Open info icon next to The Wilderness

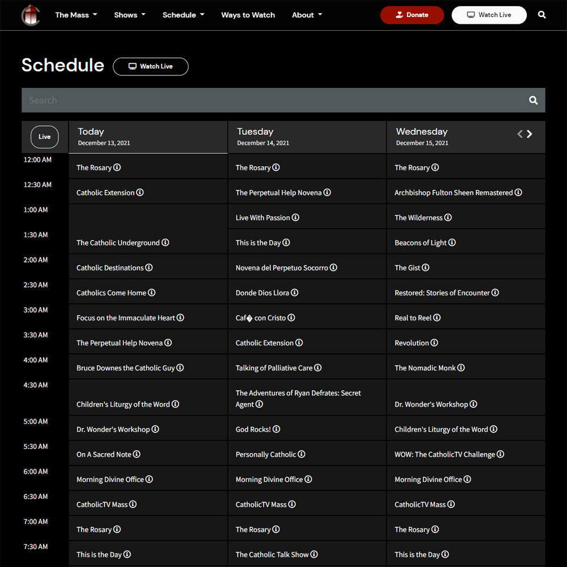(448, 217)
